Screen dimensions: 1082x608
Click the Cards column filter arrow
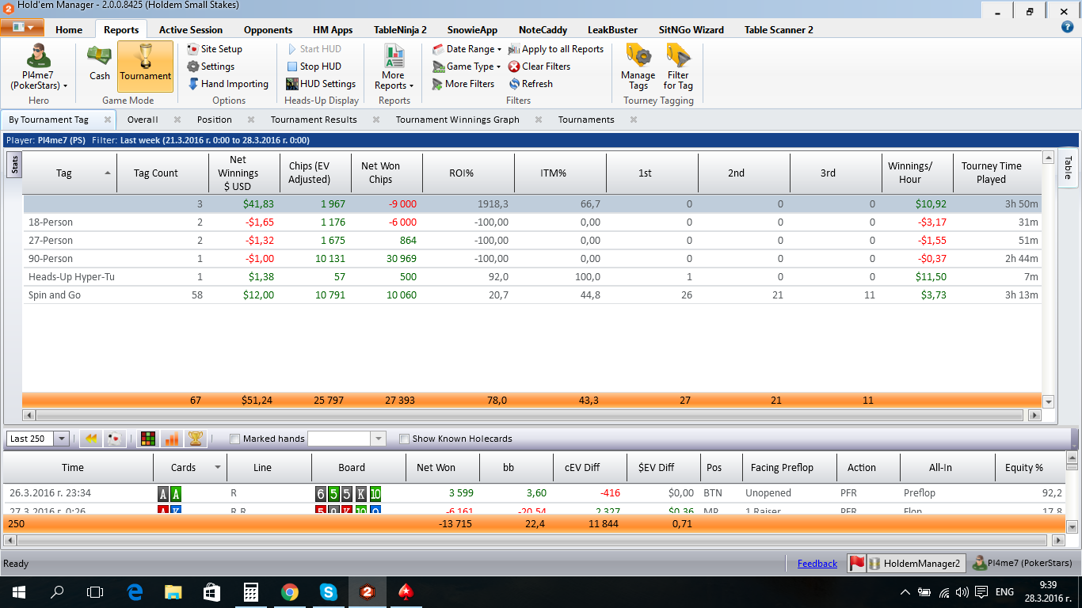(218, 468)
